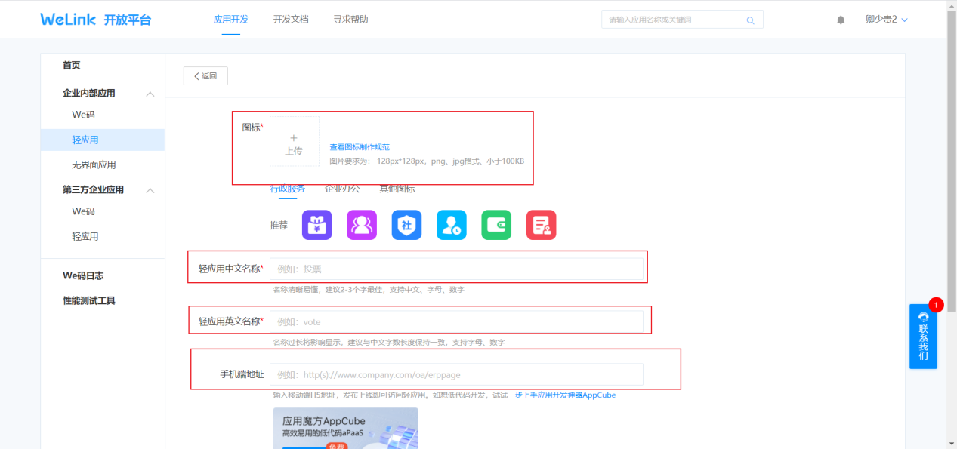957x449 pixels.
Task: Pick the blue shield 社 icon
Action: 406,225
